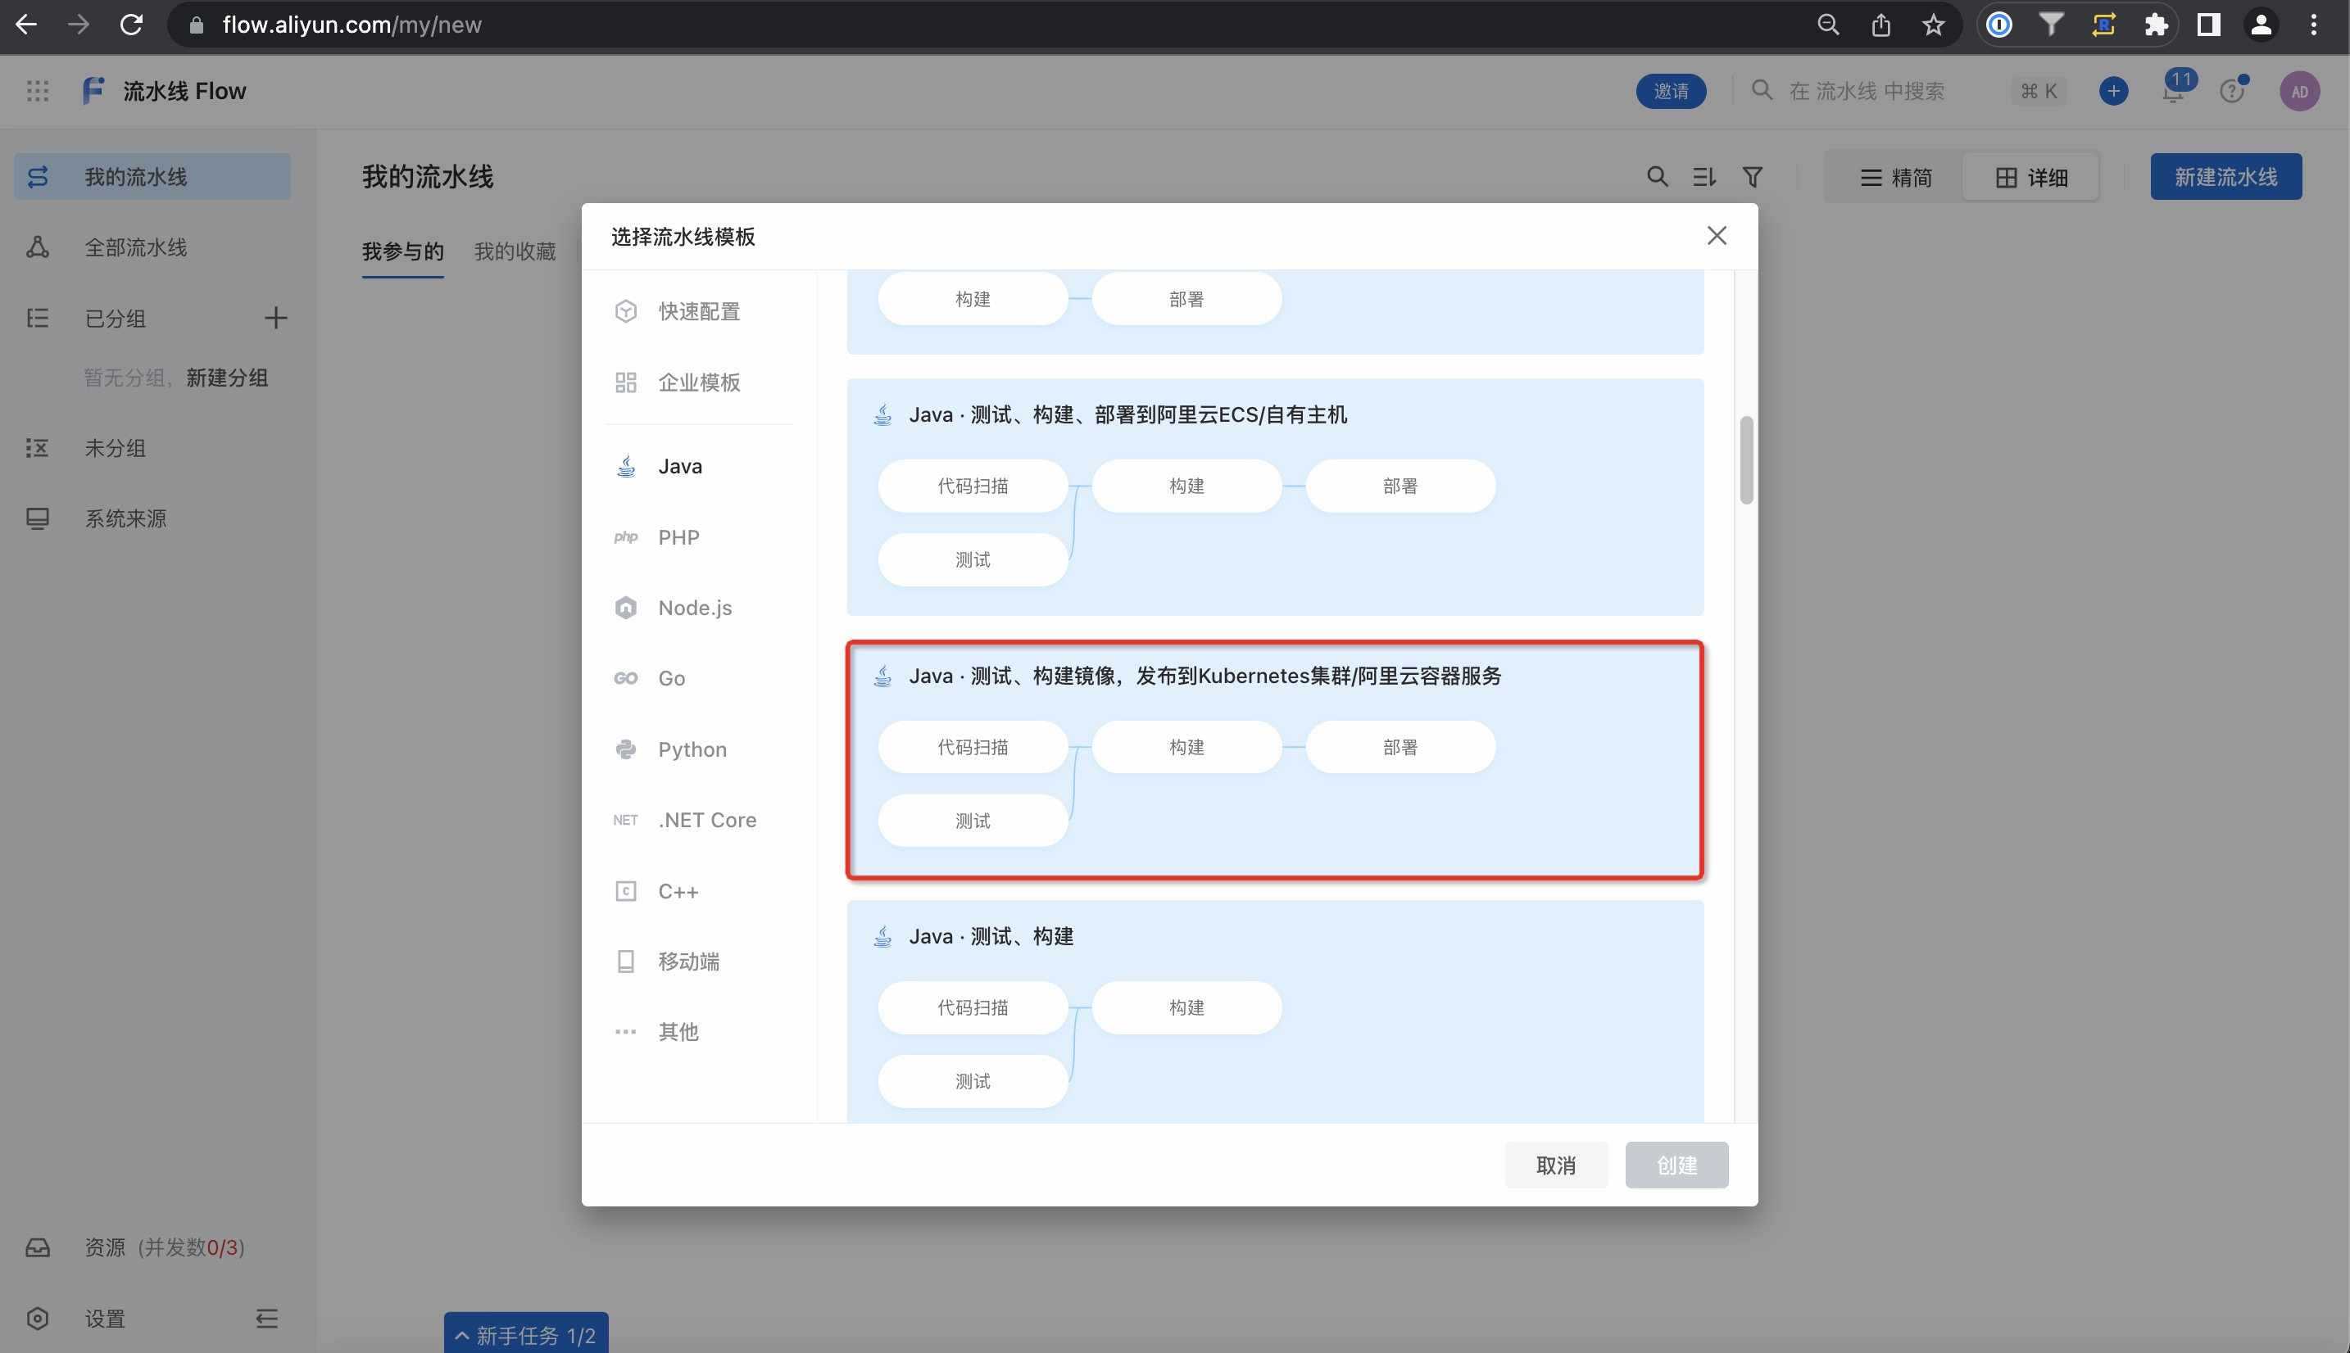Expand the 新手任务 1/2 panel
2350x1353 pixels.
point(526,1335)
